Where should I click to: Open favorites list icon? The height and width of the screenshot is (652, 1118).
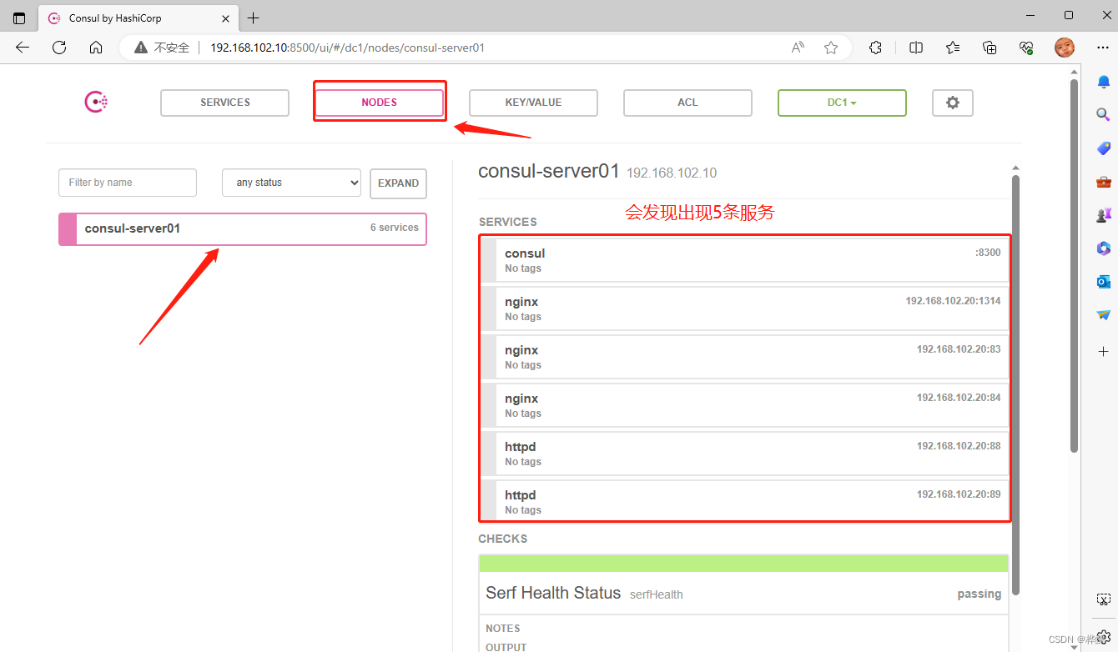point(953,48)
